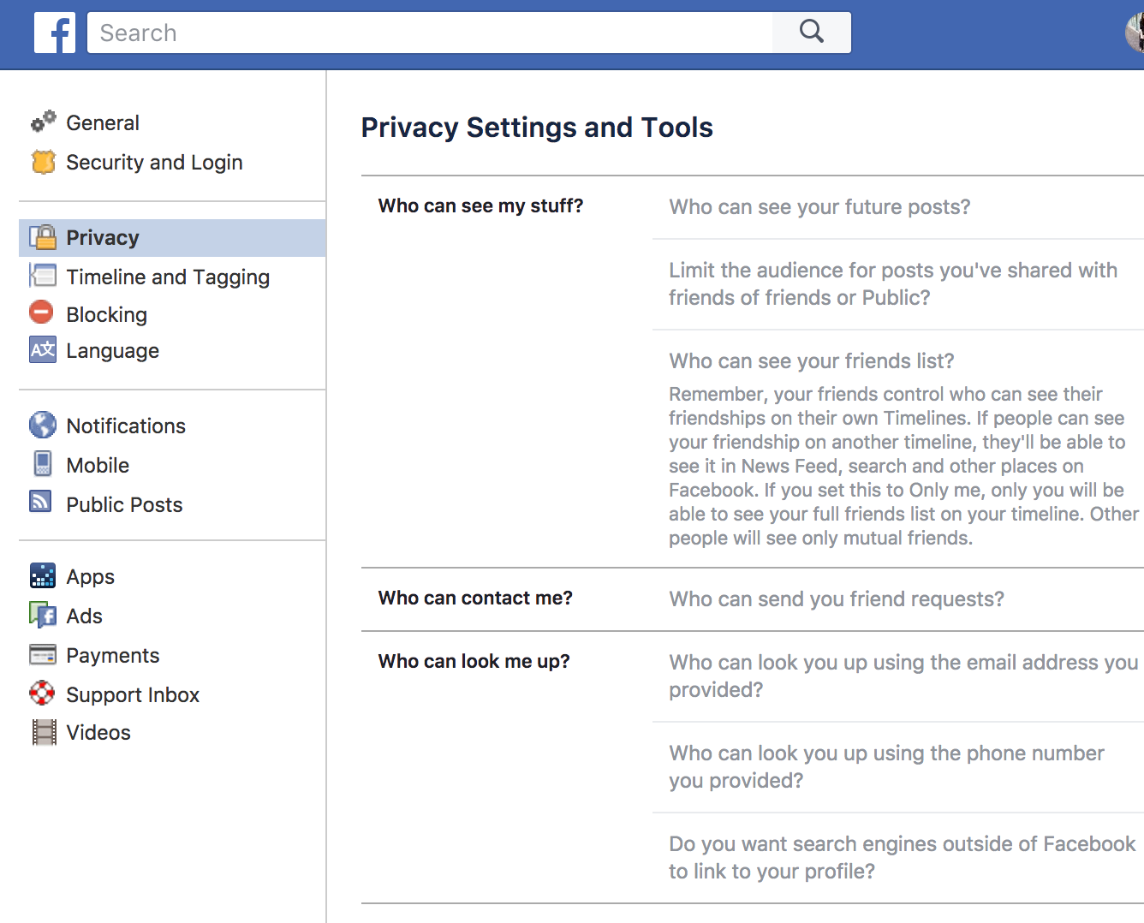1144x923 pixels.
Task: Click the red Blocking icon
Action: coord(41,313)
